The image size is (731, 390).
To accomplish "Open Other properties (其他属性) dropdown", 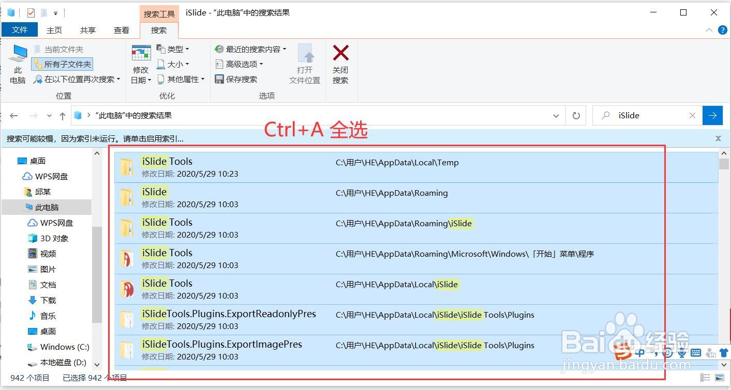I will point(181,80).
